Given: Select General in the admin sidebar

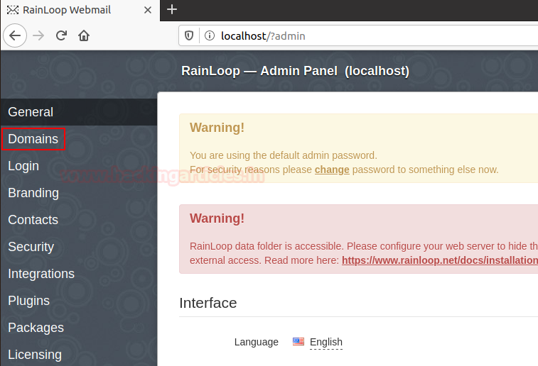Looking at the screenshot, I should point(31,112).
